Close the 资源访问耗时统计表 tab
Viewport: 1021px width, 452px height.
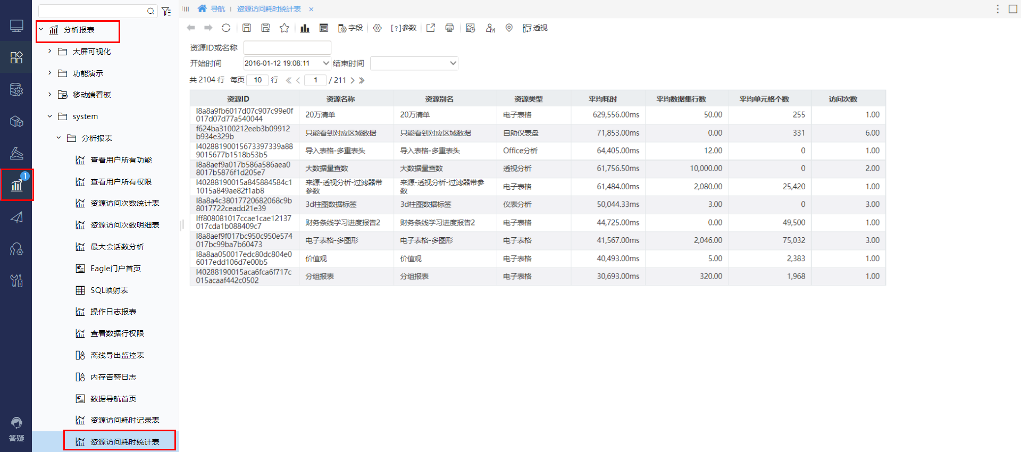click(x=311, y=9)
